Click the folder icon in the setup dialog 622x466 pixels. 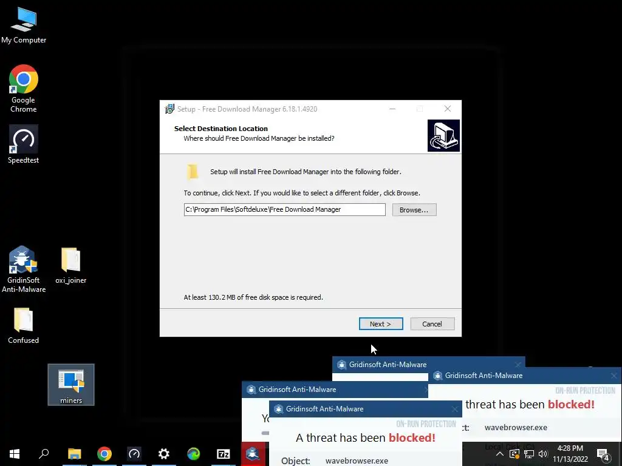pos(193,172)
